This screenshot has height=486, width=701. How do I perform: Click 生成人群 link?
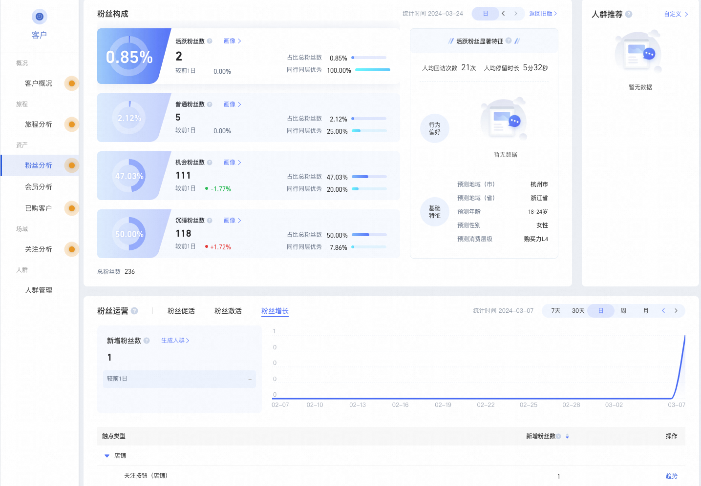175,341
